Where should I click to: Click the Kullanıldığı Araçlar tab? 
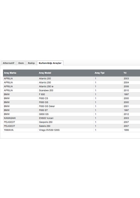click(x=50, y=63)
